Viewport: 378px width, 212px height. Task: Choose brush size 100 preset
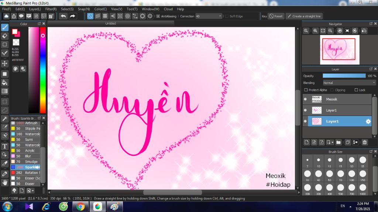pos(352,176)
